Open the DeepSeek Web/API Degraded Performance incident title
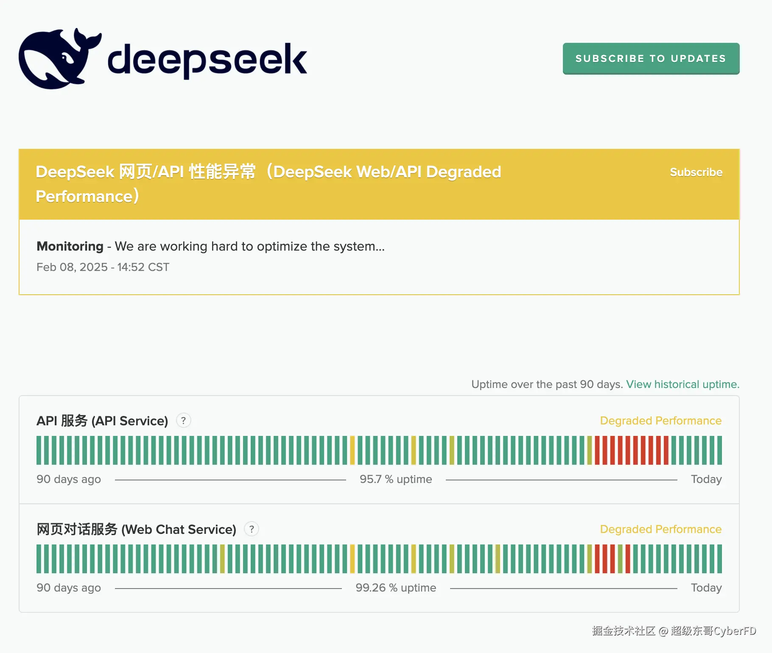Screen dimensions: 772x653 click(269, 184)
